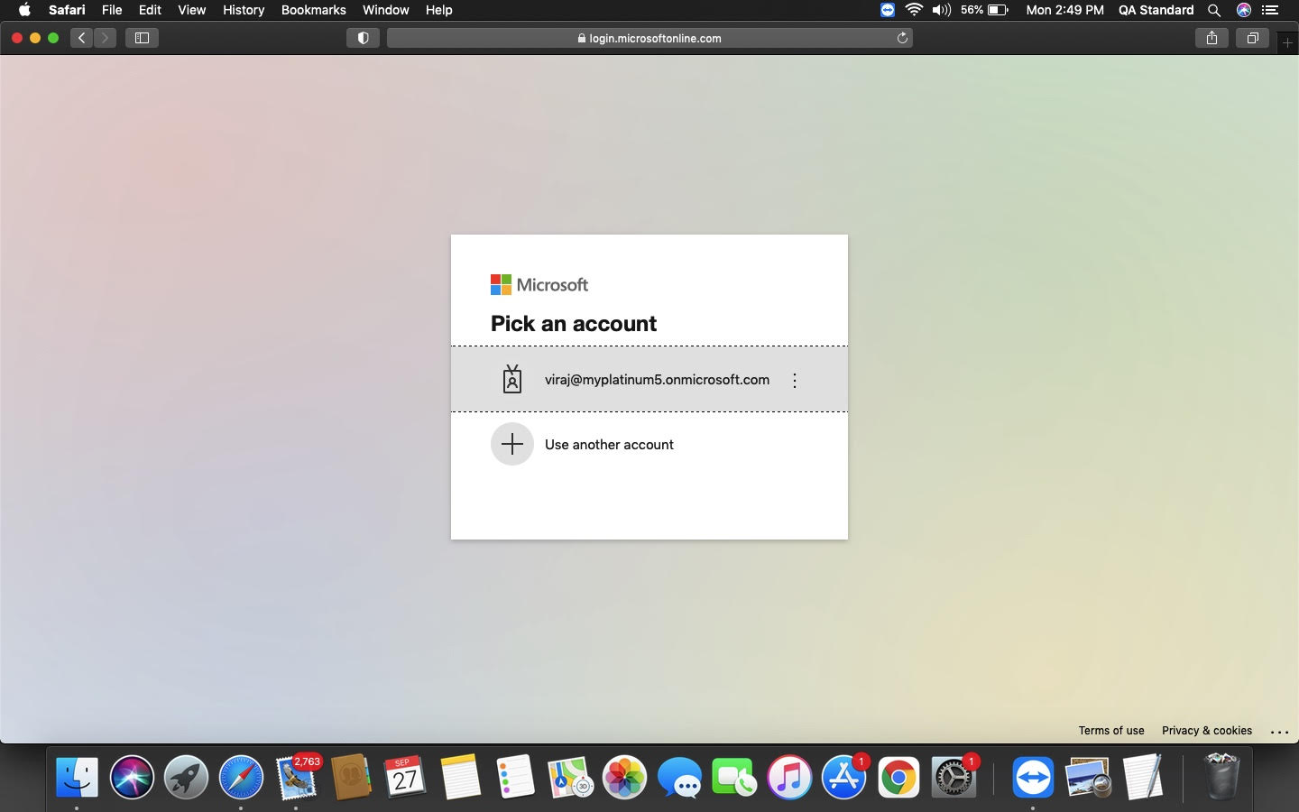Open the Terms of use link

pyautogui.click(x=1111, y=731)
